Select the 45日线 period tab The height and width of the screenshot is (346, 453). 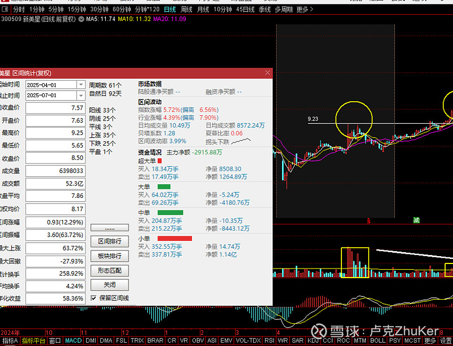click(245, 10)
